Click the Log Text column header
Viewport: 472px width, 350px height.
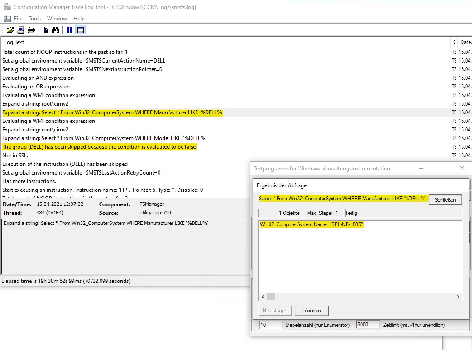(226, 42)
